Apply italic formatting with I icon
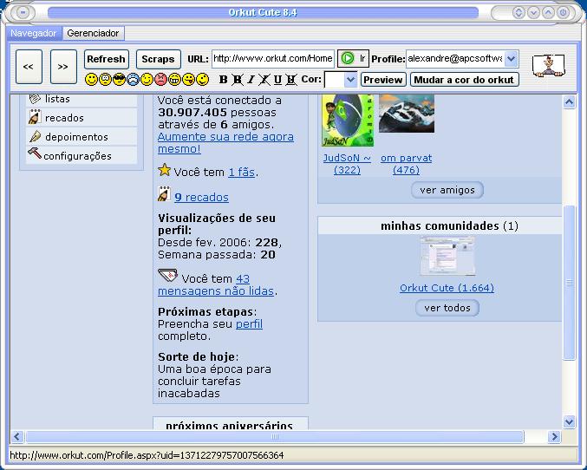587x470 pixels. tap(251, 80)
